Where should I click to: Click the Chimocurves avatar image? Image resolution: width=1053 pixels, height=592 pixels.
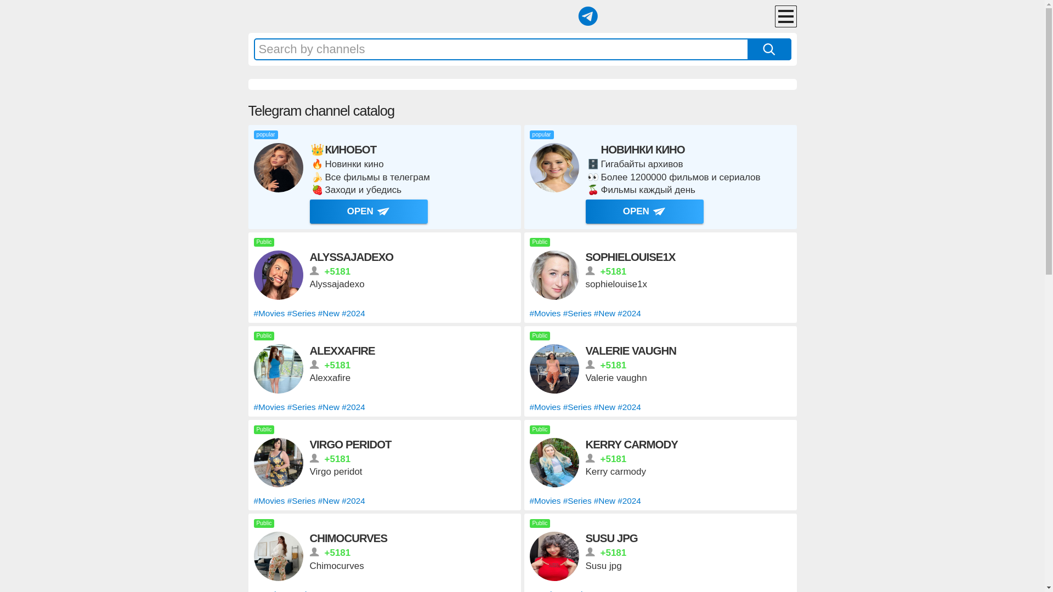click(279, 556)
